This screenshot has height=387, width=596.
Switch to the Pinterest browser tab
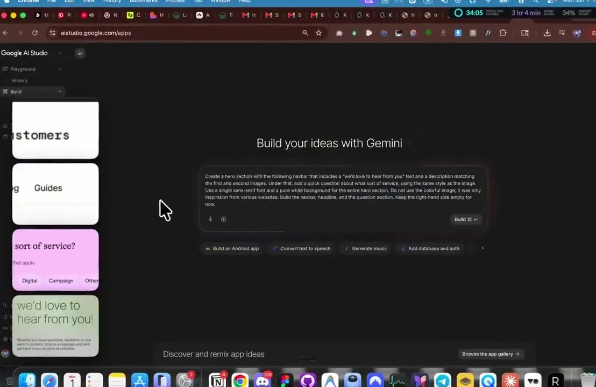point(64,15)
